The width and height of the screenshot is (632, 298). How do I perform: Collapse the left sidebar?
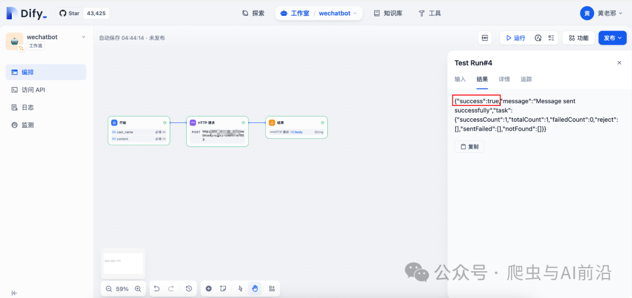click(15, 293)
